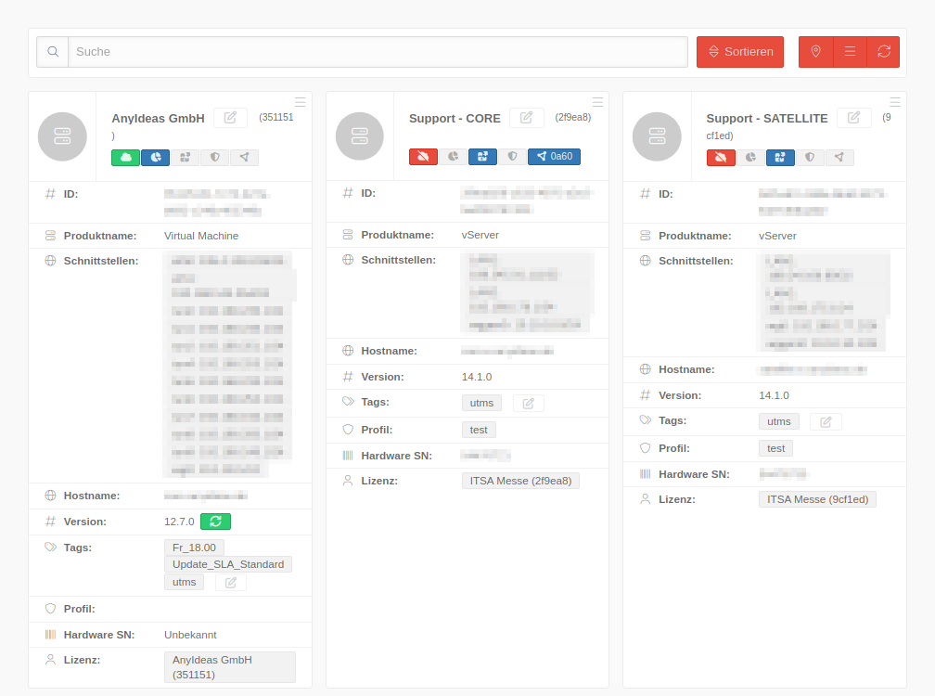
Task: Toggle red cloud-off badge on Support - CORE
Action: pos(423,157)
